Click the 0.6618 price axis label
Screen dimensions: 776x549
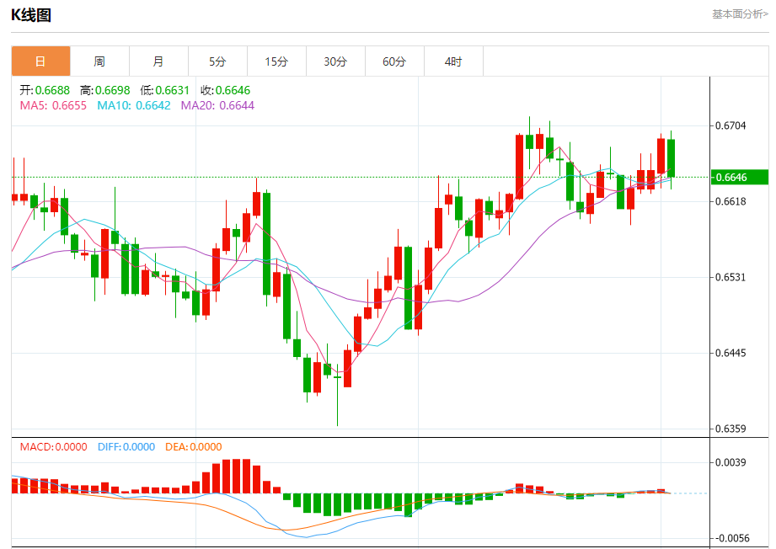[x=731, y=201]
